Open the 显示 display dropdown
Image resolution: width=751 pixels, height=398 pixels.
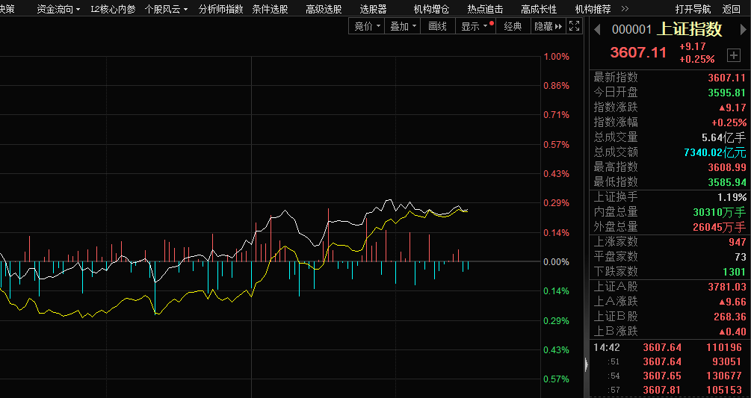tap(475, 26)
